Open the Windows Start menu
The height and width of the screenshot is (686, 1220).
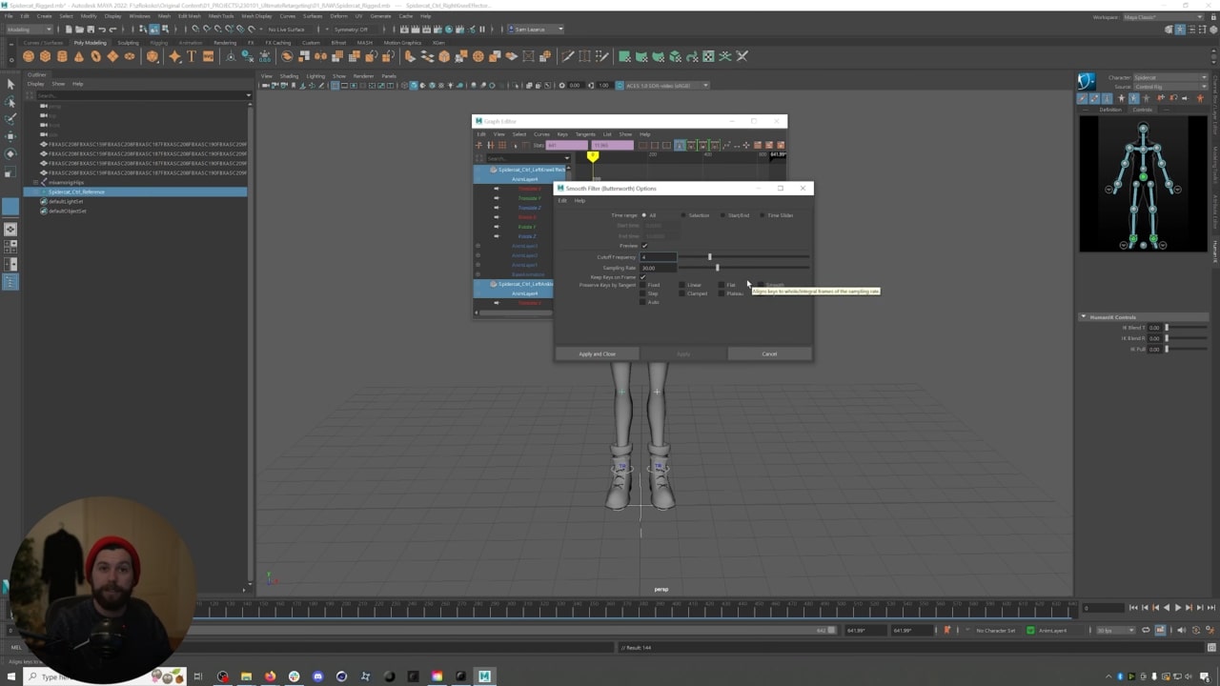click(10, 676)
